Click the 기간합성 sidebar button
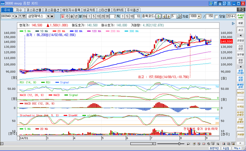This screenshot has width=246, height=151. pyautogui.click(x=240, y=47)
